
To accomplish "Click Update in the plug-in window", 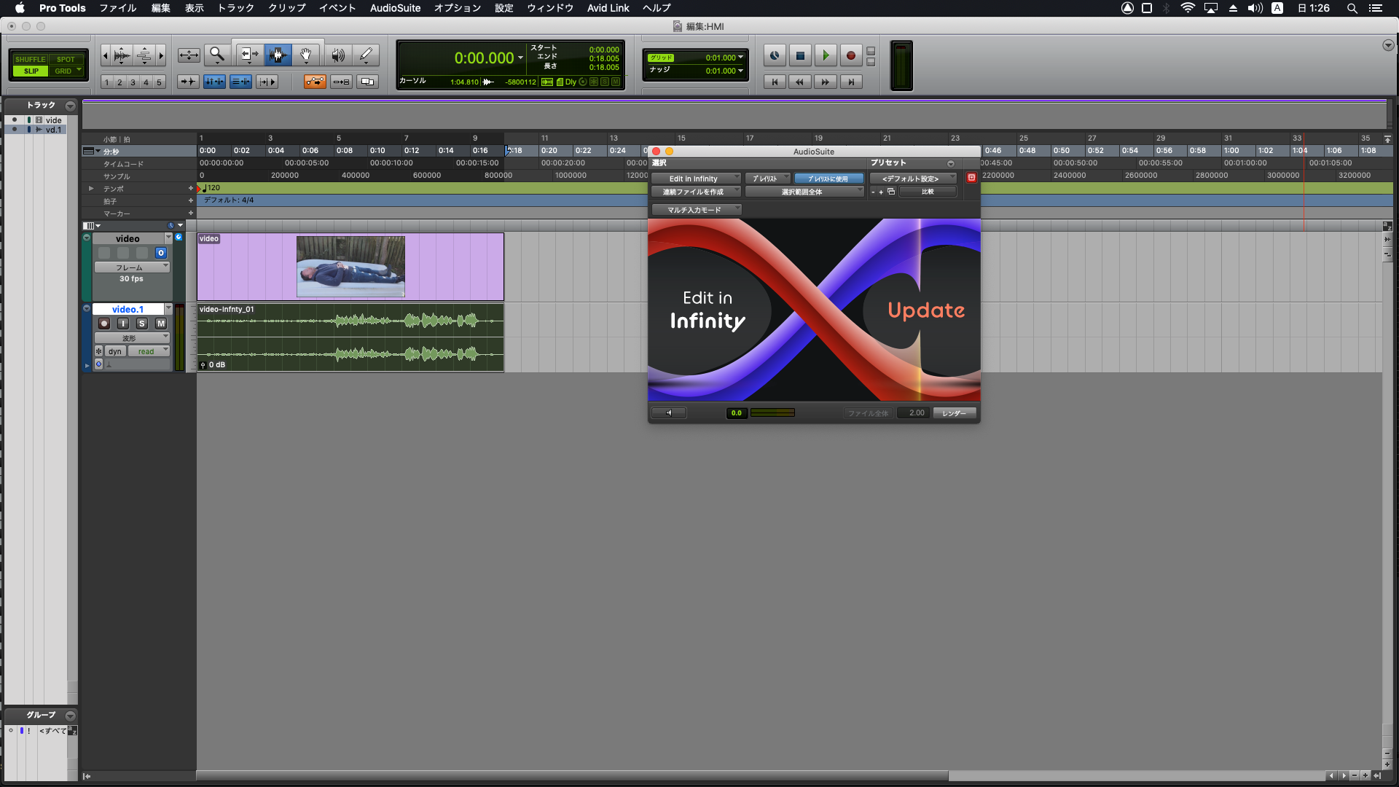I will coord(926,310).
